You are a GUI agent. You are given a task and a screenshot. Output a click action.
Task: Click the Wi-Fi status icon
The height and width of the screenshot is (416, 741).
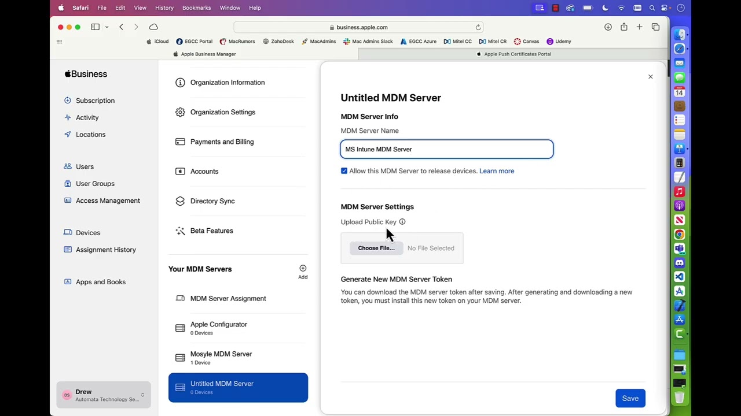coord(621,8)
